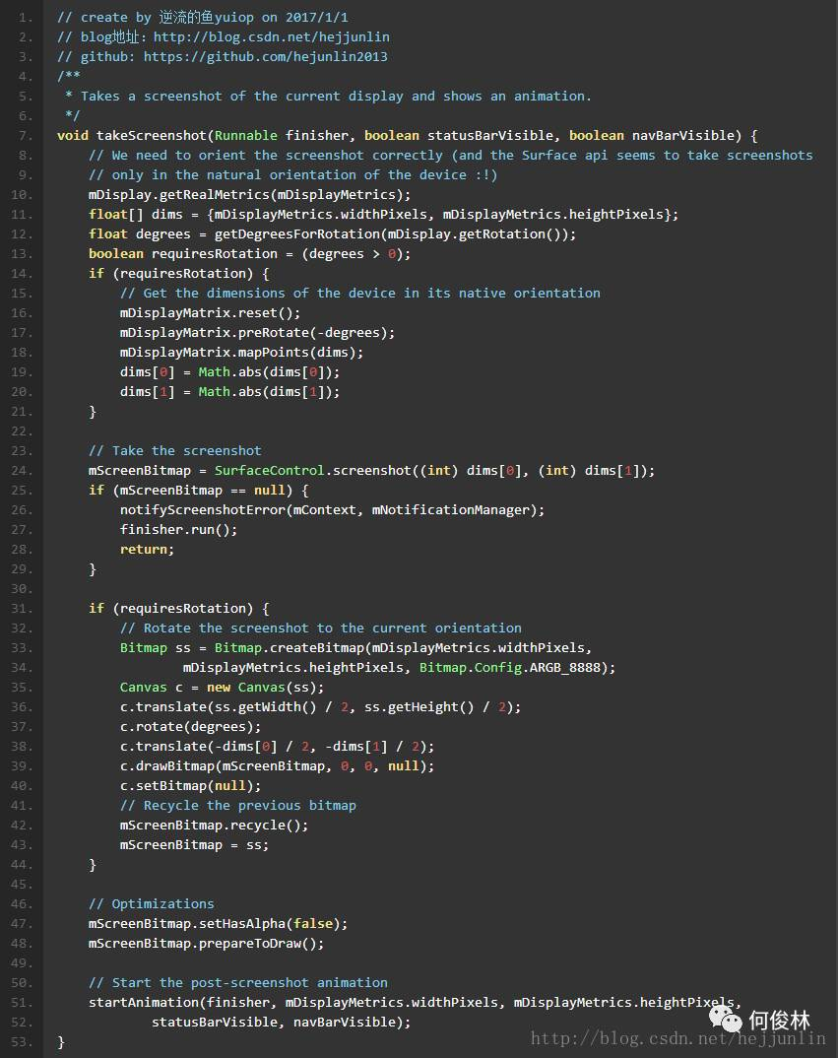The image size is (838, 1058).
Task: Click the '// Recycle the previous bitmap' comment
Action: point(237,806)
